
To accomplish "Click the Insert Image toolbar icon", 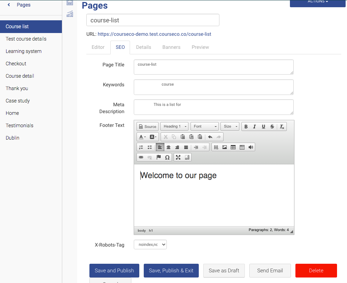I will (225, 147).
